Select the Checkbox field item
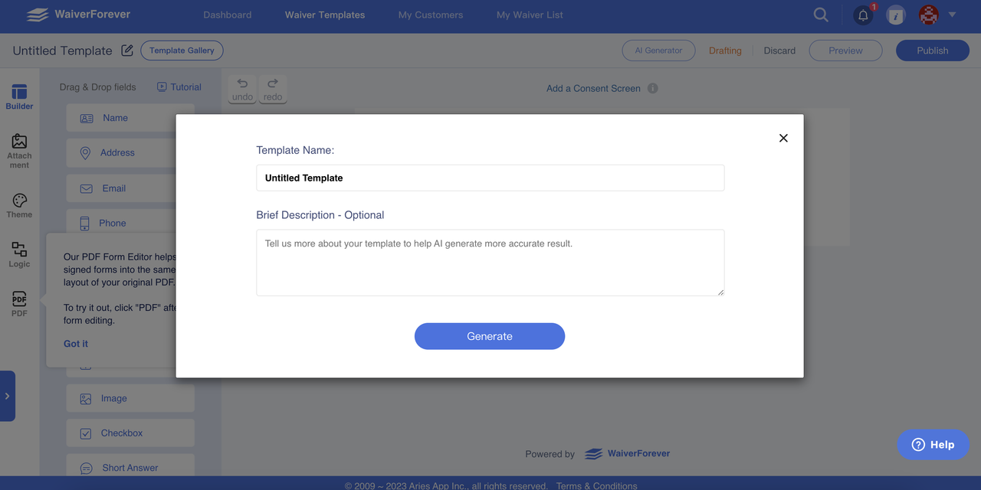 pyautogui.click(x=130, y=433)
